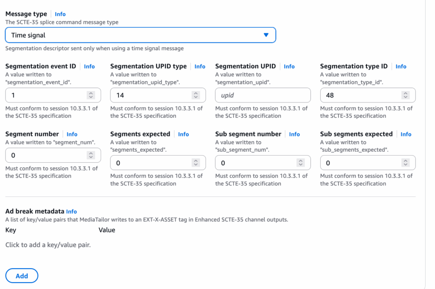Click the Sub segments expected stepper arrows
Screen dimensions: 435x289
tap(405, 163)
